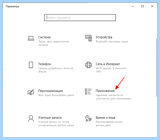
Task: Click the Wi-Fi, VPN description text
Action: 111,70
